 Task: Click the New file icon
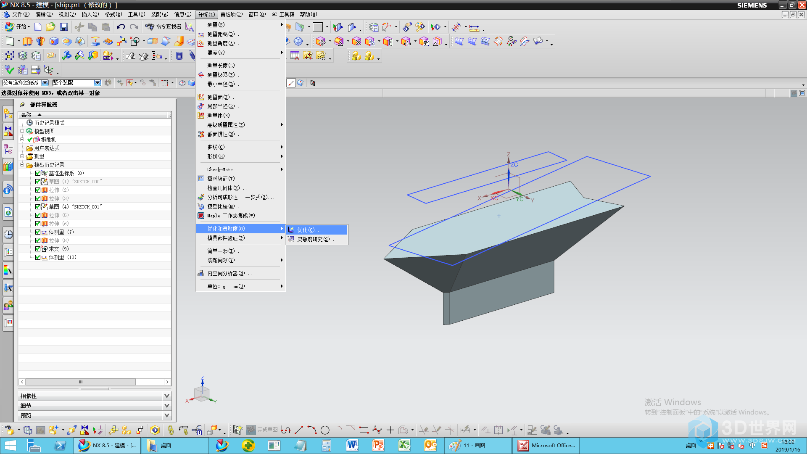[38, 27]
